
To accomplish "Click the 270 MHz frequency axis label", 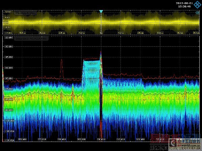I will coord(42,139).
